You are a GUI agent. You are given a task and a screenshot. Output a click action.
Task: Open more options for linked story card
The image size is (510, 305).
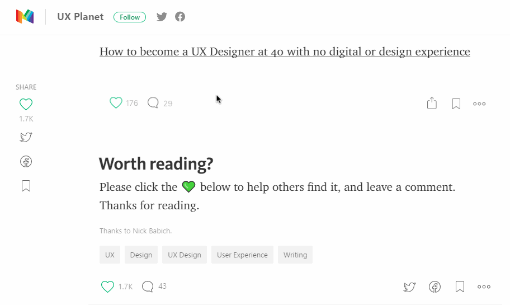coord(479,104)
